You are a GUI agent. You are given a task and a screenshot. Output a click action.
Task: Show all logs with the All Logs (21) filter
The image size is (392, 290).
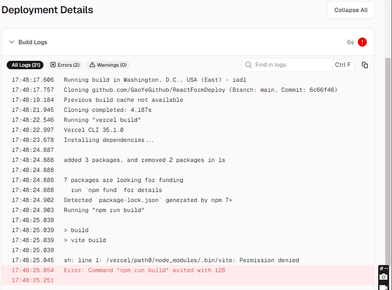[x=26, y=65]
